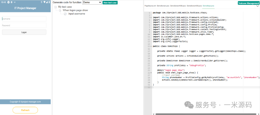This screenshot has width=260, height=115.
Task: Switch to the DemoScreen.java tab
Action: pyautogui.click(x=163, y=6)
